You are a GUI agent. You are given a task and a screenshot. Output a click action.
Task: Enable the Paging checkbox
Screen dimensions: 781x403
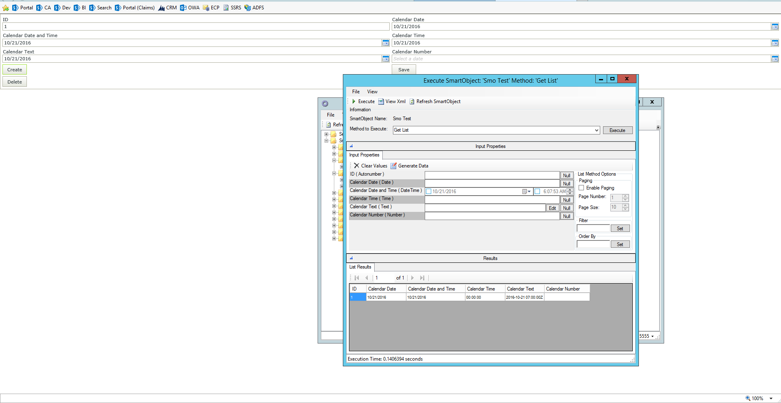(x=581, y=188)
